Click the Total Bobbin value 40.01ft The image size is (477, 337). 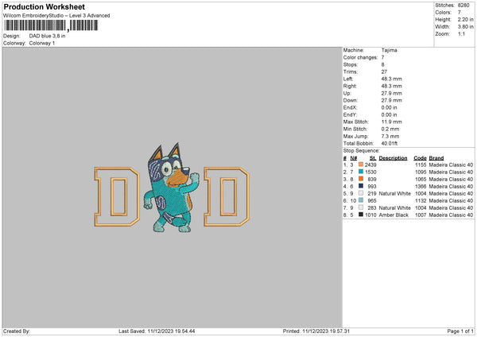(390, 143)
